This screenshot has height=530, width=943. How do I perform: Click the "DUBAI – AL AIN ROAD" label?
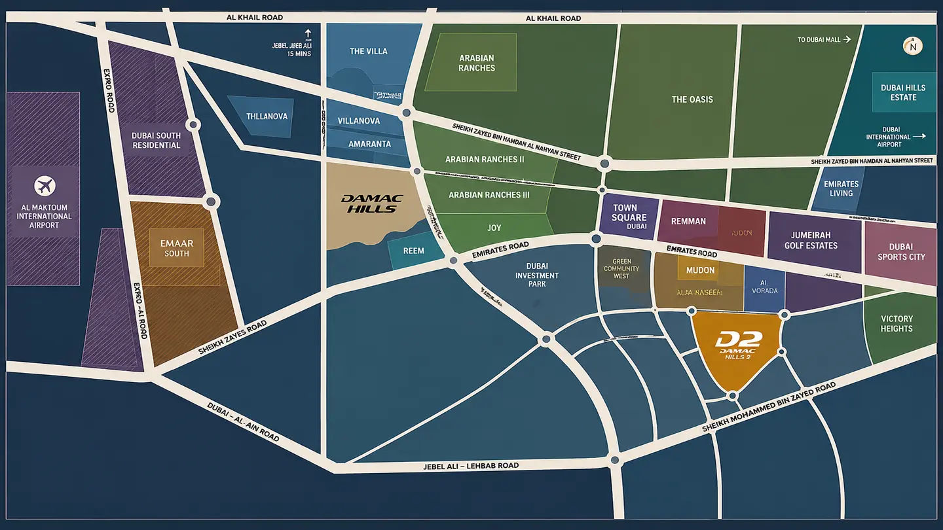point(243,422)
